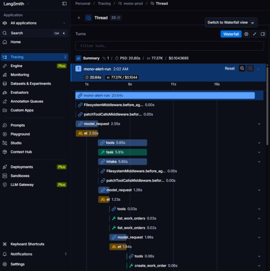This screenshot has height=271, width=270.
Task: Open All applications selector
Action: 34,23
